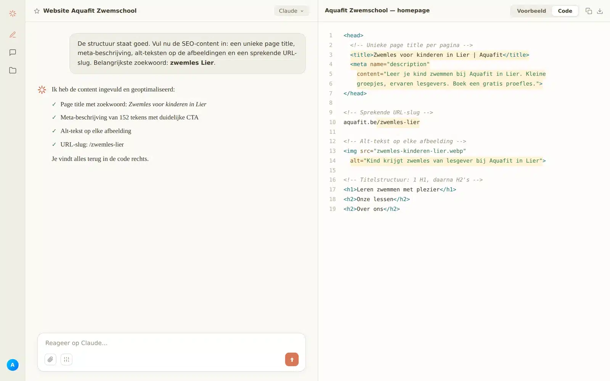Start a new chat with the pencil icon

[13, 35]
